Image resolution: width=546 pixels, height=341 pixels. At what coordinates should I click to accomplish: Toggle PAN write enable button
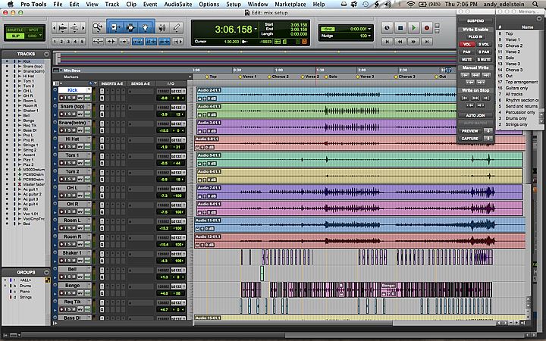click(467, 52)
